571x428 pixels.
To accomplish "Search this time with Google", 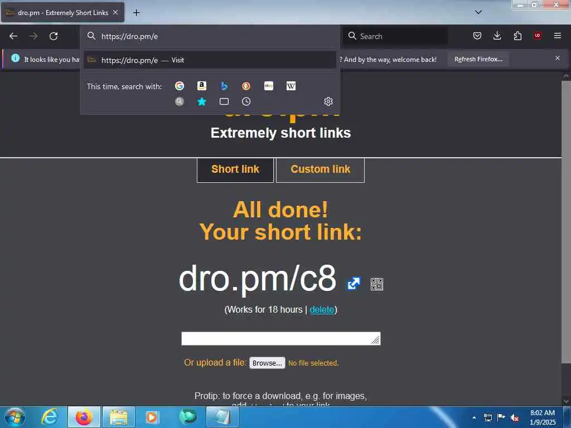I will tap(180, 86).
